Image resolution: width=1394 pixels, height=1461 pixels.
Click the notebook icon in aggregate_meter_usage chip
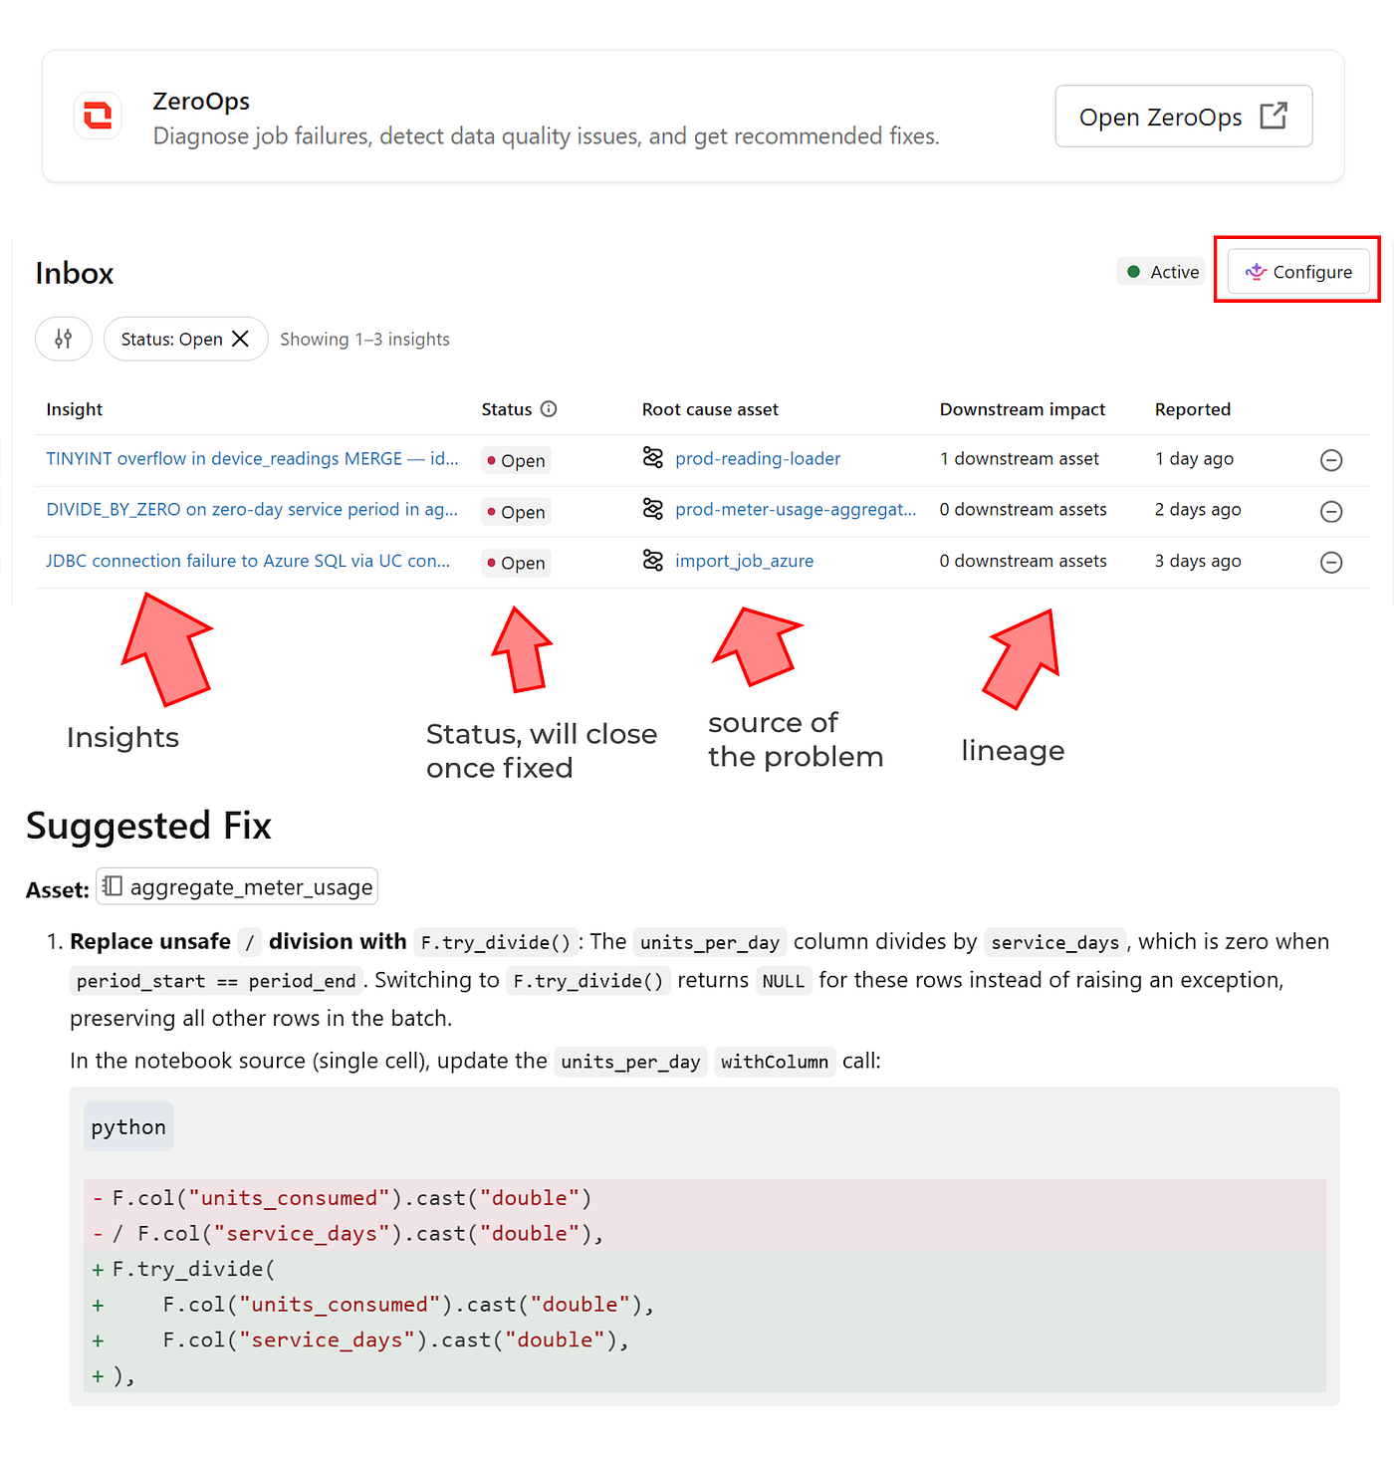pos(113,886)
